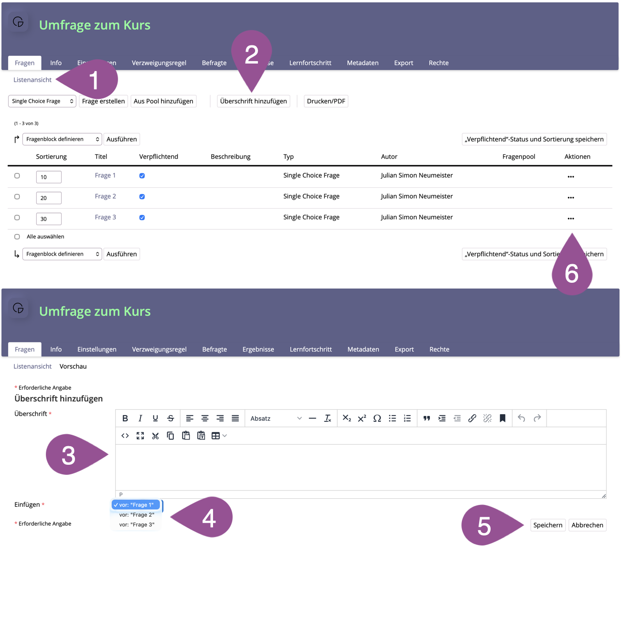
Task: Select the row checkbox for Frage 2
Action: coord(17,197)
